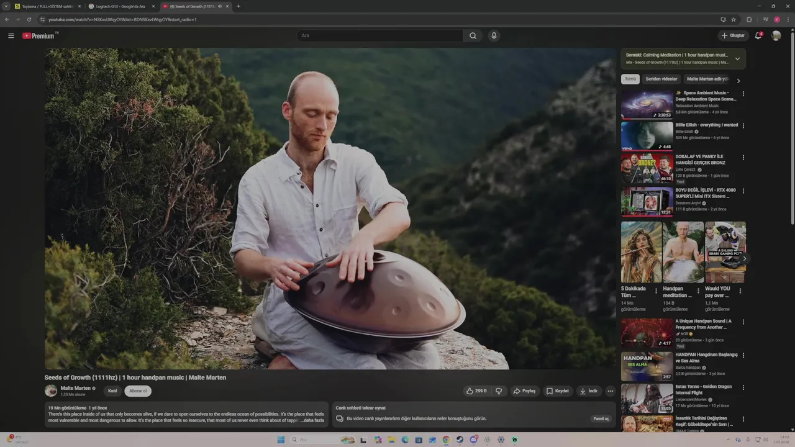795x447 pixels.
Task: Open the YouTube hamburger guide menu
Action: click(11, 35)
